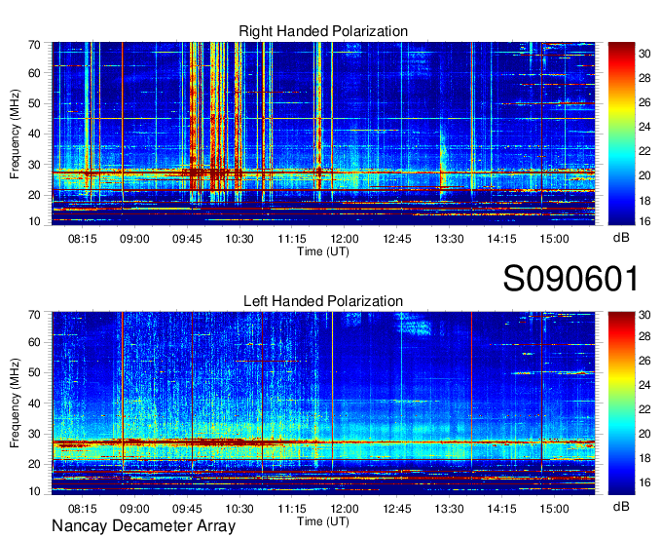Click the 08:15 tick of Right Handed plot
This screenshot has width=662, height=538.
(83, 239)
